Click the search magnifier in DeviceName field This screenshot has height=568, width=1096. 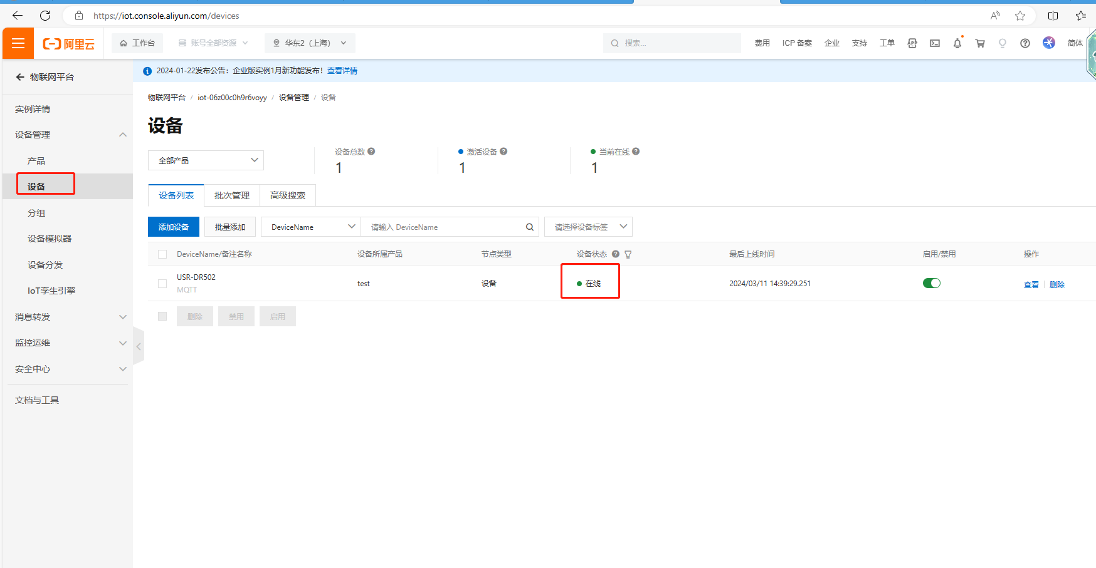[x=529, y=227]
